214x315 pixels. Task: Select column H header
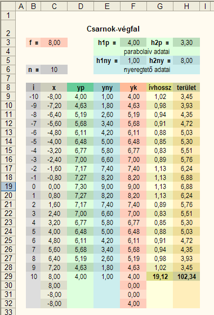tap(186, 6)
